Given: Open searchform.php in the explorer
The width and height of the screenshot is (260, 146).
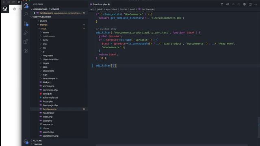Looking at the screenshot, I should click(x=50, y=136).
